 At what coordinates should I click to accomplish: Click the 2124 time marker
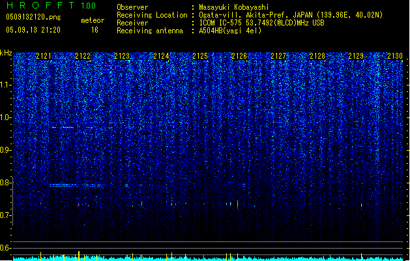pos(161,56)
